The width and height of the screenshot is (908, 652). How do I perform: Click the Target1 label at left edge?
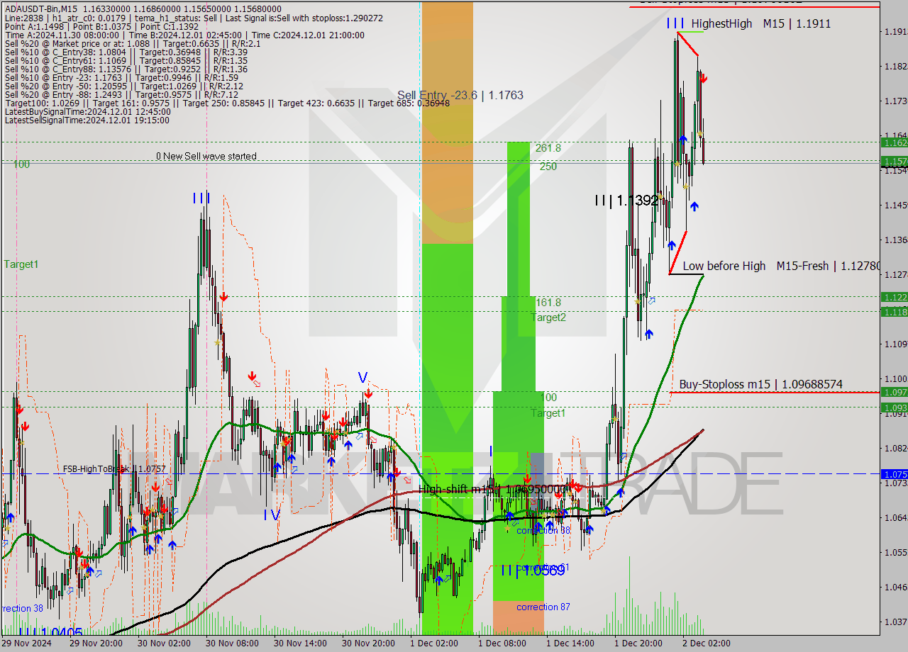click(21, 264)
